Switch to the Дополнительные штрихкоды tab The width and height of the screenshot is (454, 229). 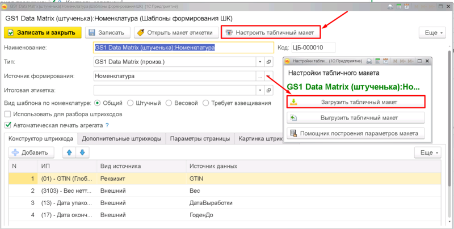click(x=121, y=138)
